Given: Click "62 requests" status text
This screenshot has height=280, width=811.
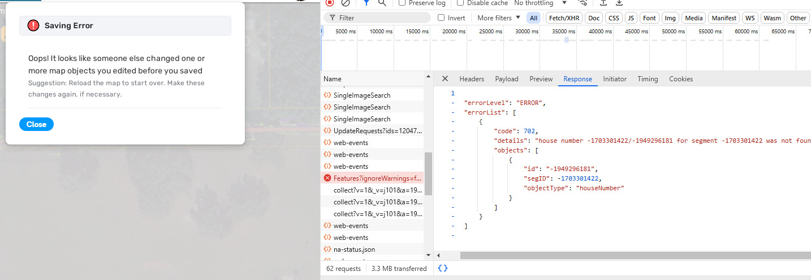Looking at the screenshot, I should pyautogui.click(x=343, y=269).
